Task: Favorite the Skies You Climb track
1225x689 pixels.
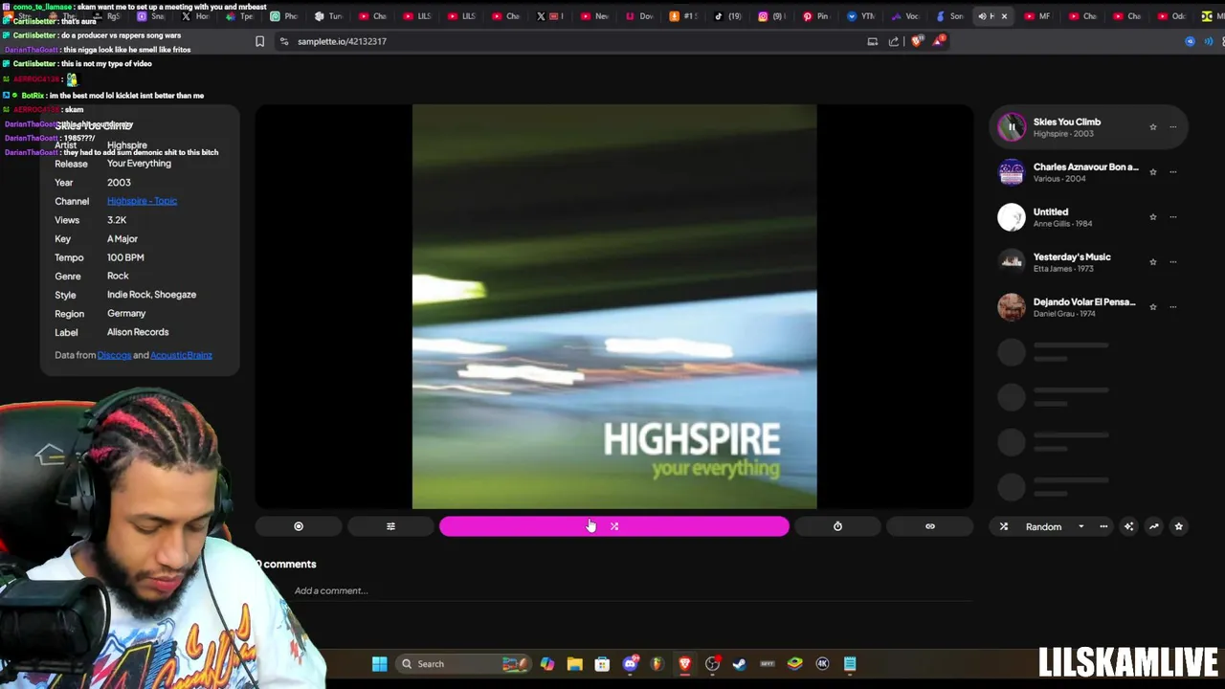Action: click(1153, 127)
